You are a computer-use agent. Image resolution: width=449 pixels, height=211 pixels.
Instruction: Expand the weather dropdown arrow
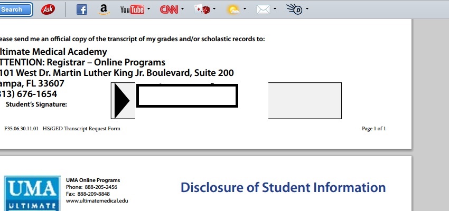coord(245,8)
